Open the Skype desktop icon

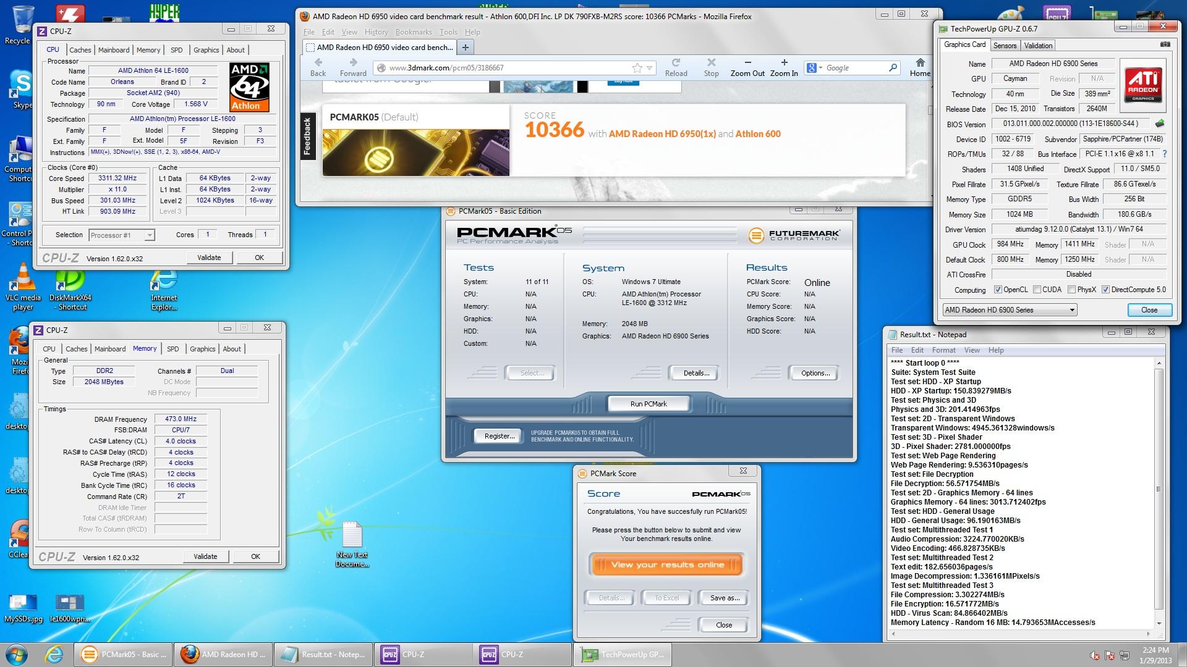tap(22, 90)
